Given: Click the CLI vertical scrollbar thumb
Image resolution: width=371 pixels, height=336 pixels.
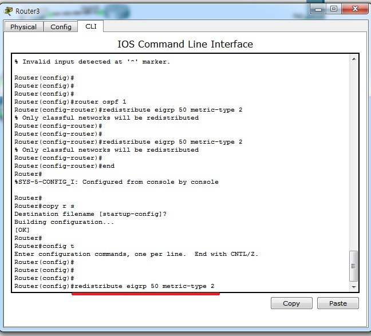Looking at the screenshot, I should pyautogui.click(x=353, y=266).
